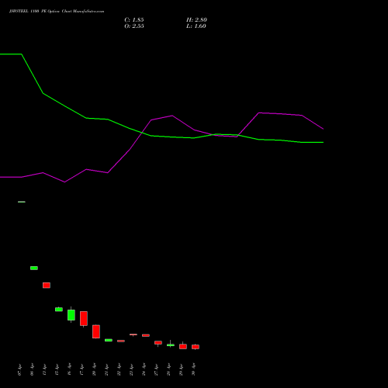Click the last red candle for 30 Apr

(x=196, y=347)
